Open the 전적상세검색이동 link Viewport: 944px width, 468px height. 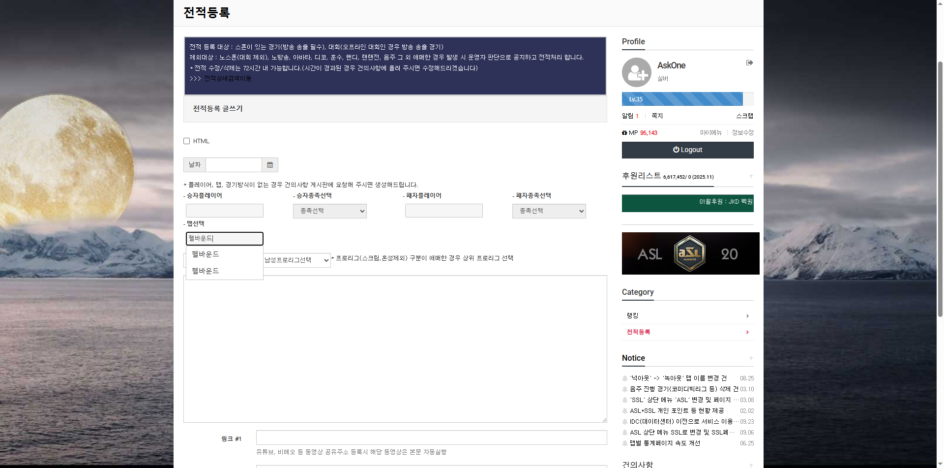click(x=228, y=79)
